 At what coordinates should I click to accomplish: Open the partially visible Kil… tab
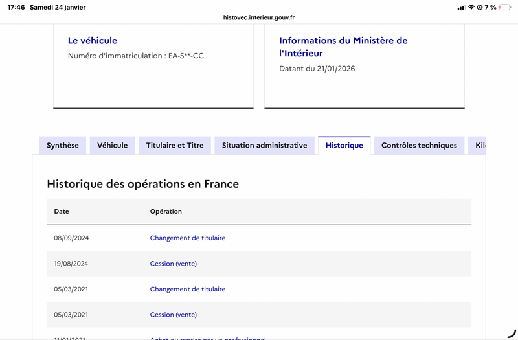point(479,146)
